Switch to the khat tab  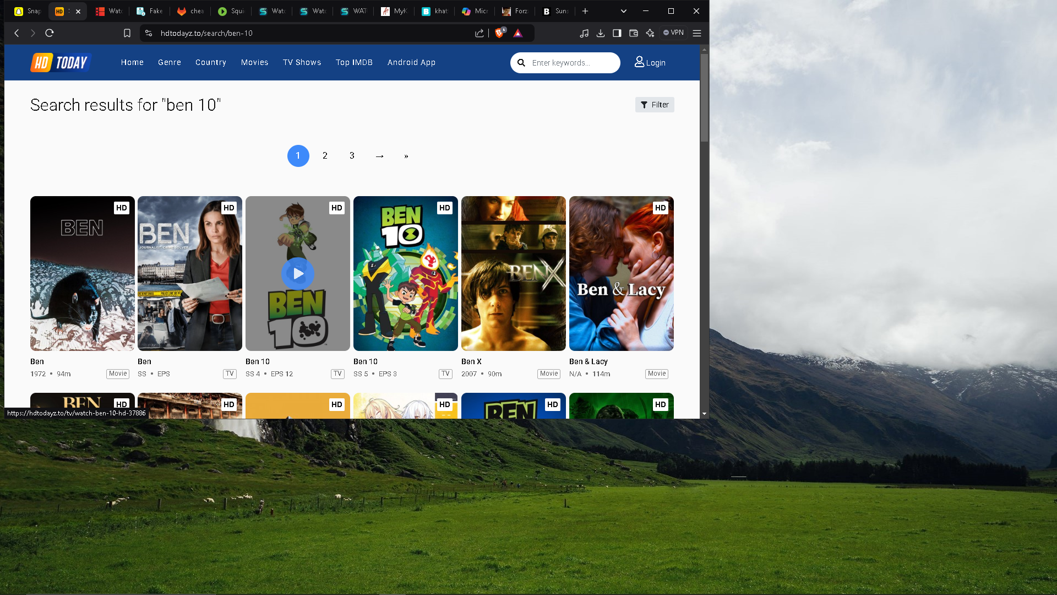435,11
